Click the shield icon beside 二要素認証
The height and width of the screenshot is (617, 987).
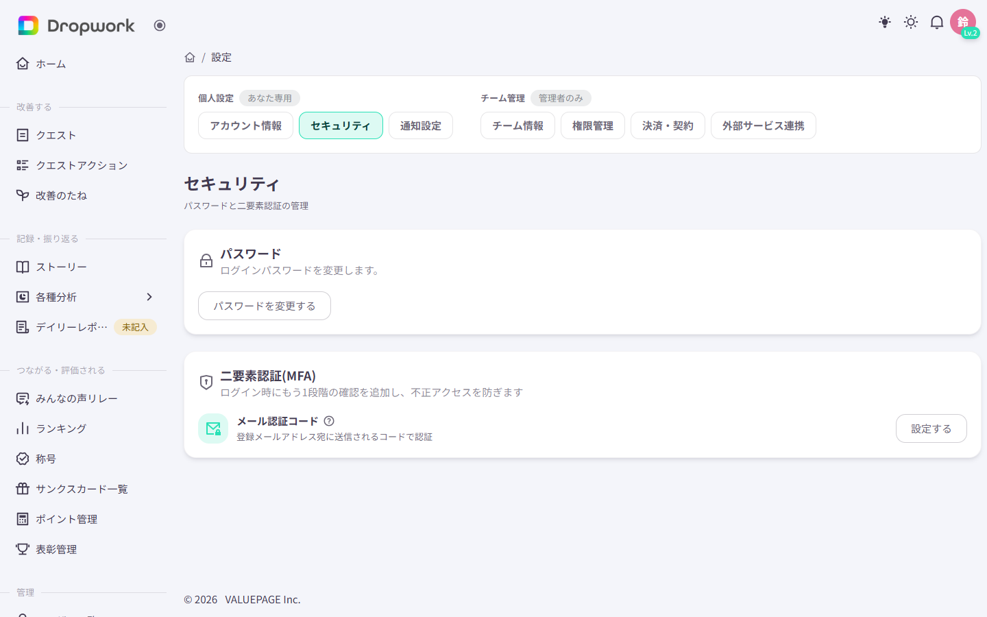pos(206,383)
